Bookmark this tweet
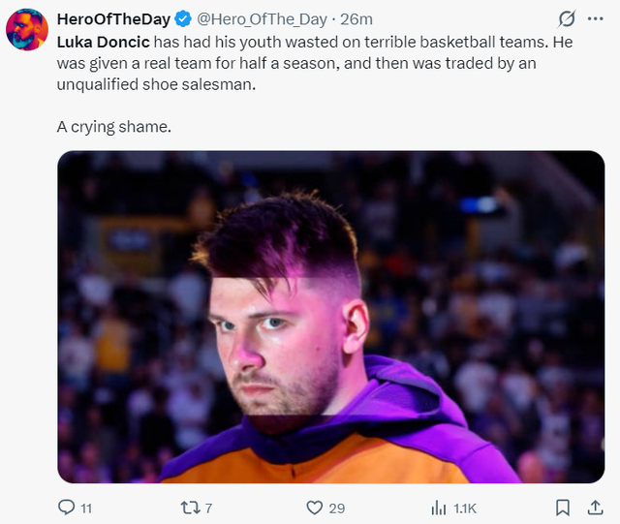620x524 pixels. click(x=562, y=508)
